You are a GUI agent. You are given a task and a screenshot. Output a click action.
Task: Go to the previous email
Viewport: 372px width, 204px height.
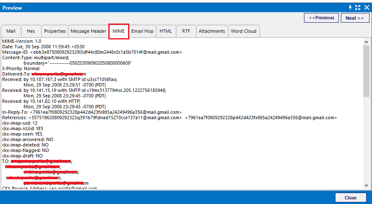click(x=322, y=18)
